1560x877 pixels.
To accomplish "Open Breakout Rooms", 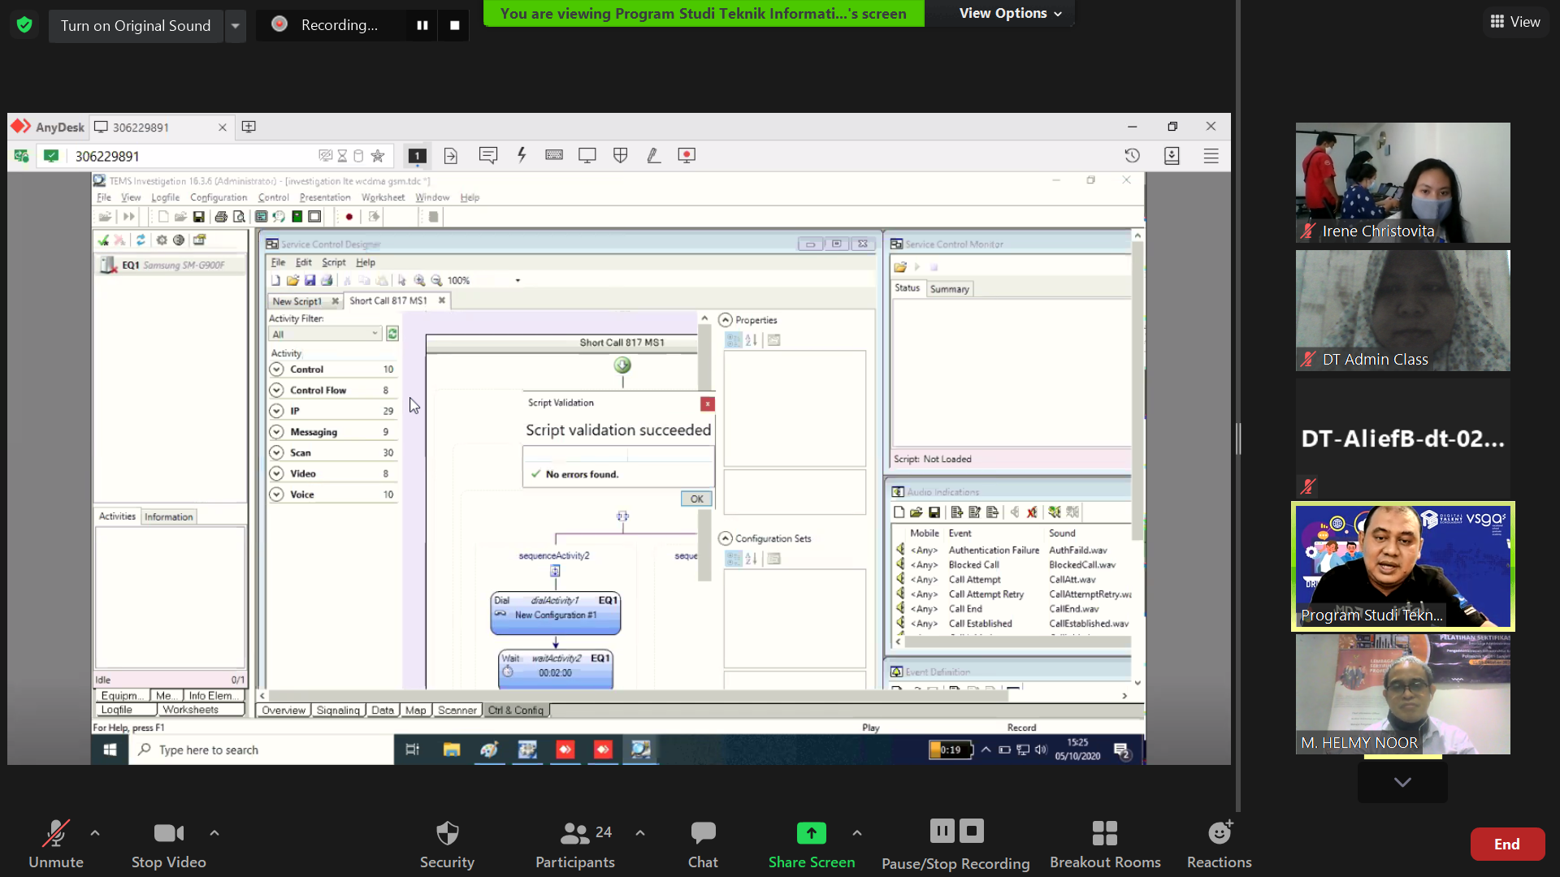I will point(1104,834).
